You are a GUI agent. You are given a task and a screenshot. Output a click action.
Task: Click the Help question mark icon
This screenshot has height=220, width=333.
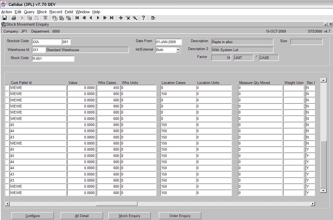click(143, 18)
